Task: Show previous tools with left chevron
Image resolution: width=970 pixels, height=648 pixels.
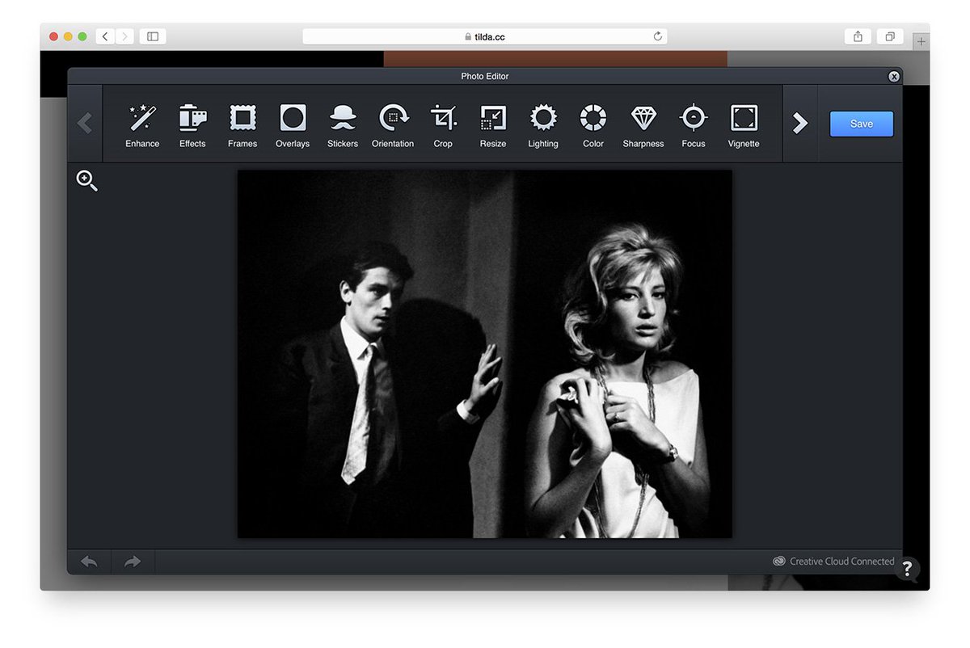Action: pos(85,124)
